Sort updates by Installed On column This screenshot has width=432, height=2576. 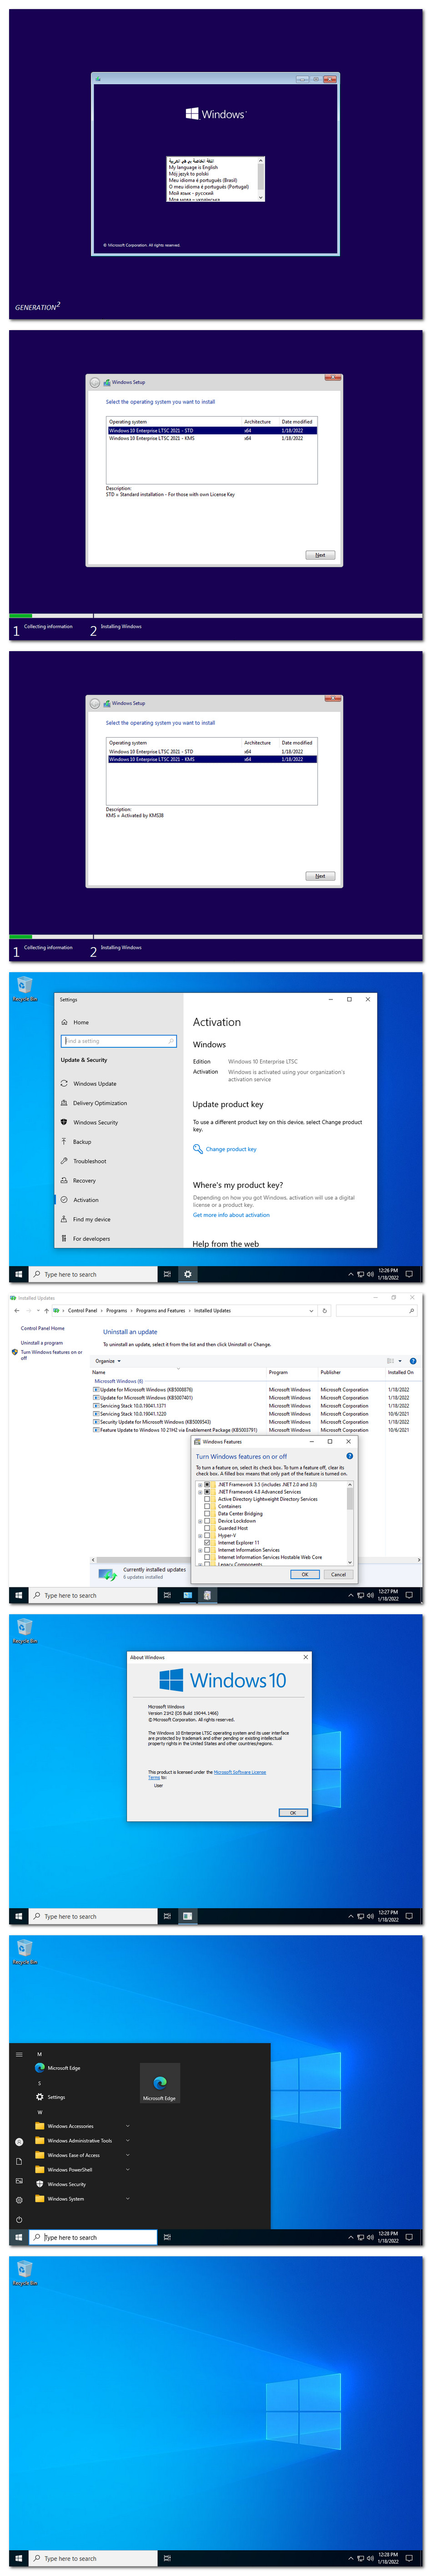pos(400,1372)
